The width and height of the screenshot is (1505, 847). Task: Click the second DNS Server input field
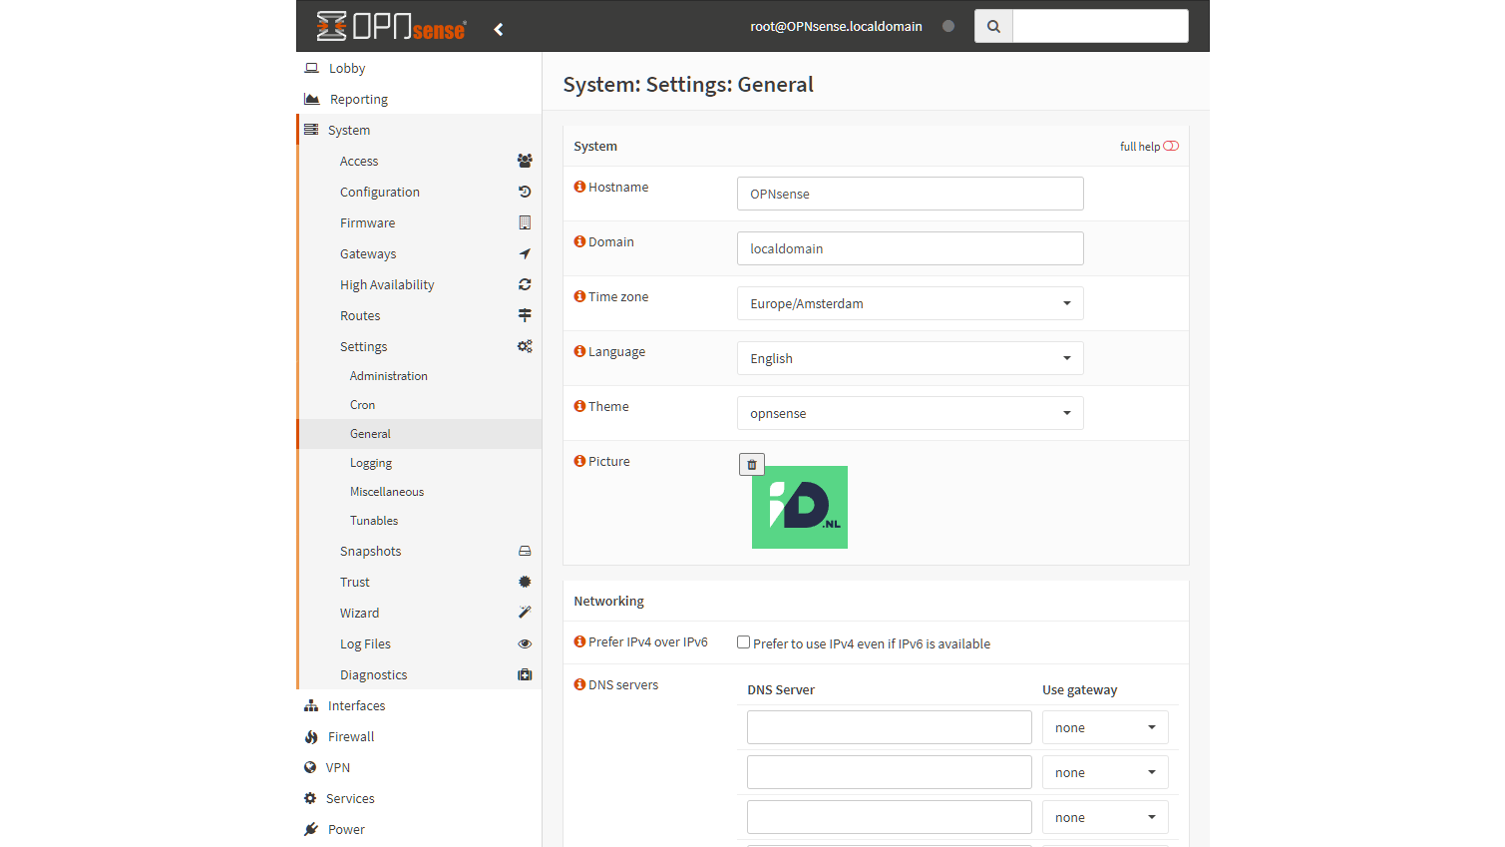tap(889, 772)
